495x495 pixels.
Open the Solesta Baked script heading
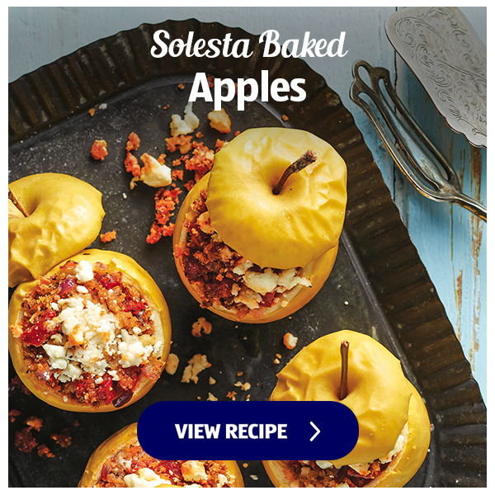[249, 45]
